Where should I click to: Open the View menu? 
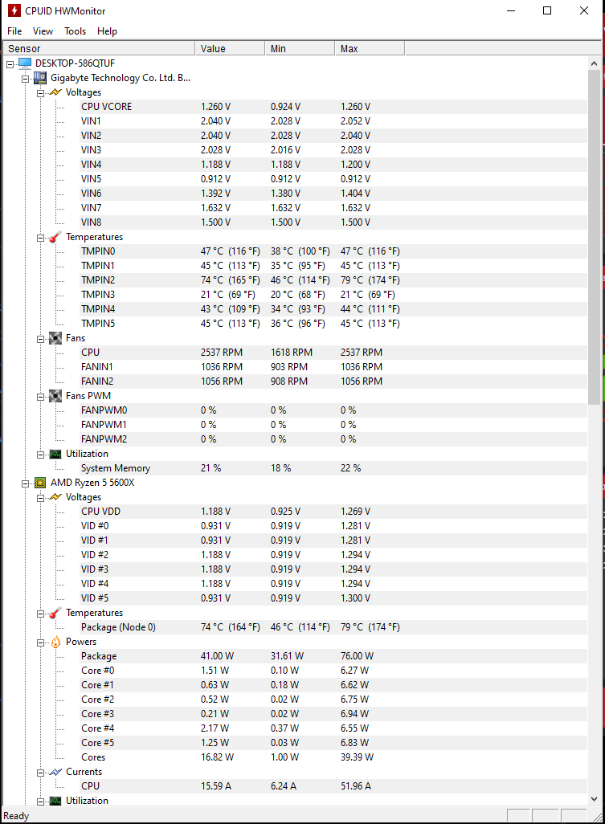point(43,31)
